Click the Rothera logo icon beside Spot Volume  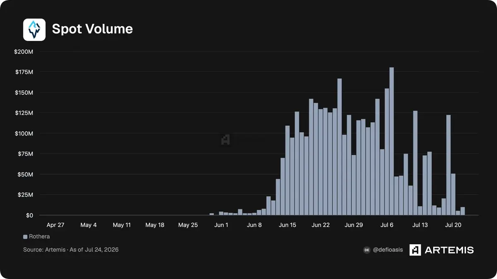tap(34, 29)
